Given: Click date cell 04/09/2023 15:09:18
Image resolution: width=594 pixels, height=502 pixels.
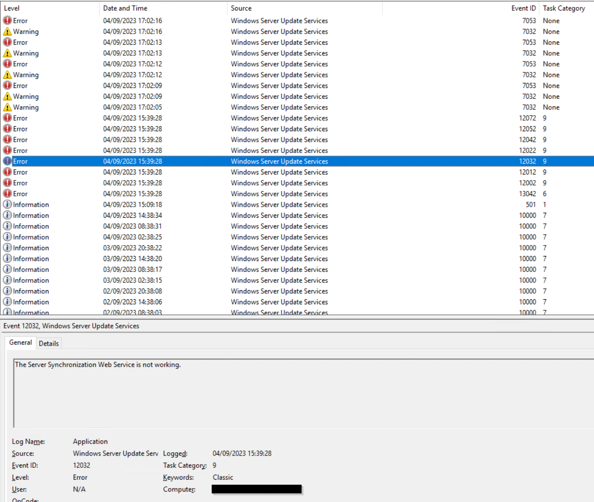Looking at the screenshot, I should (x=132, y=205).
